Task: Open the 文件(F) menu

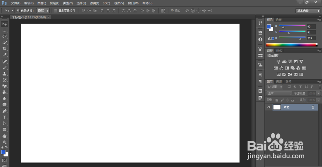Action: tap(15, 3)
